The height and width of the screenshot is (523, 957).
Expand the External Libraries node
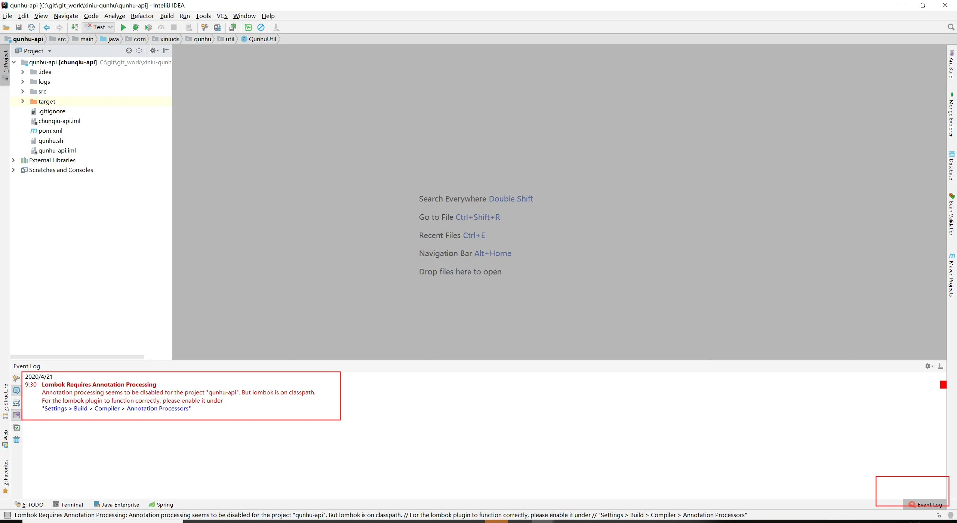coord(14,160)
